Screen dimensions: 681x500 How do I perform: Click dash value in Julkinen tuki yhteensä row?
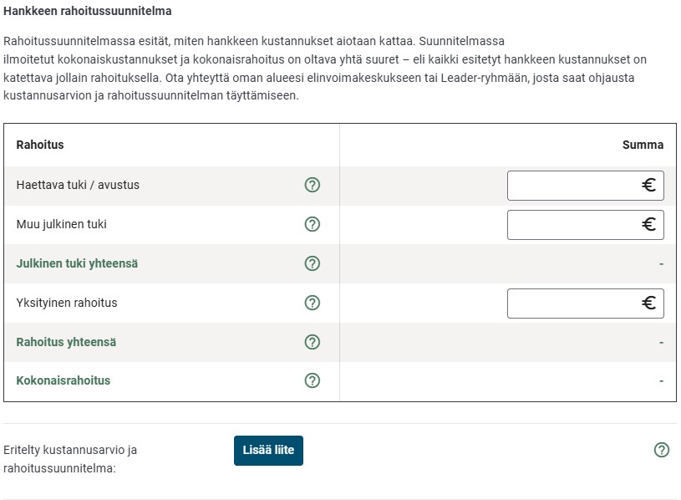tap(659, 263)
